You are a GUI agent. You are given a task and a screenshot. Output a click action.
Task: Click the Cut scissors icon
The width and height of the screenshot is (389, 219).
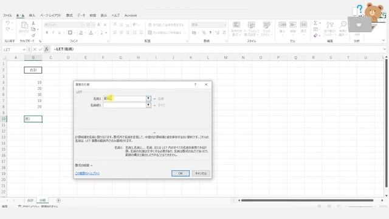click(x=33, y=23)
